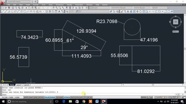Toggle SNAP mode in status bar

pos(31,97)
